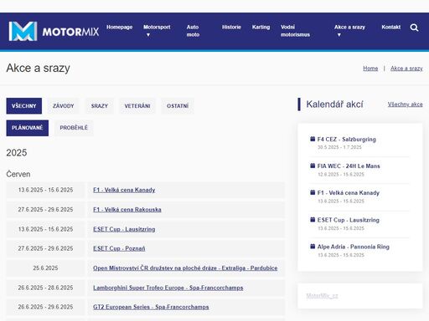Click calendar icon beside FIA WEC - 24H Le Mans
This screenshot has height=321, width=429.
pyautogui.click(x=313, y=166)
